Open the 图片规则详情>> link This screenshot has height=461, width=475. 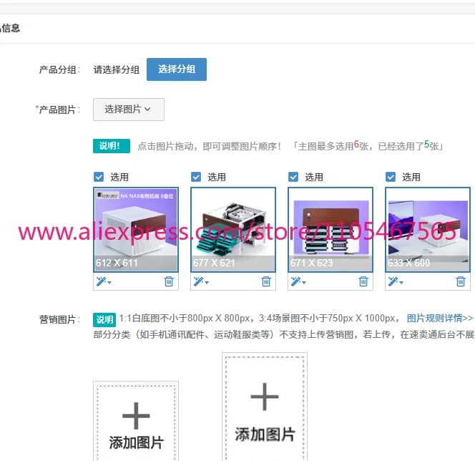tap(439, 319)
